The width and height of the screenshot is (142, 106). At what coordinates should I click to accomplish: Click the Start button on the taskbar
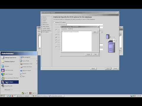click(x=3, y=96)
